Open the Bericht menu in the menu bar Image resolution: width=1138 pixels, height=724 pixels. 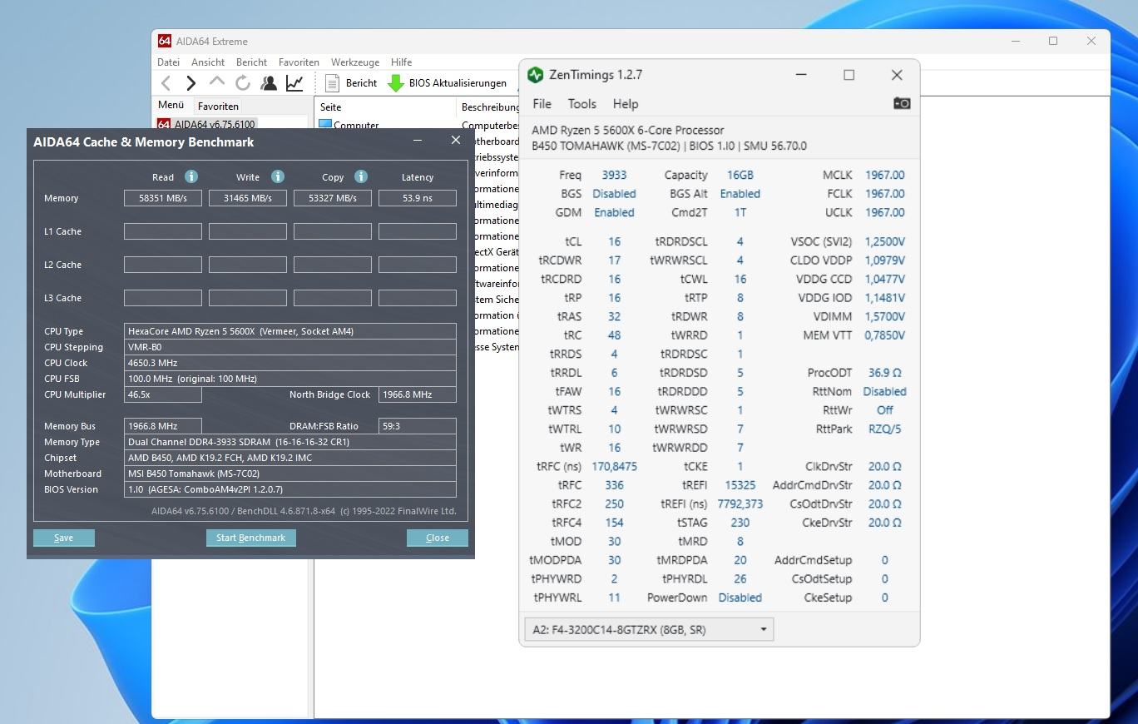(251, 62)
